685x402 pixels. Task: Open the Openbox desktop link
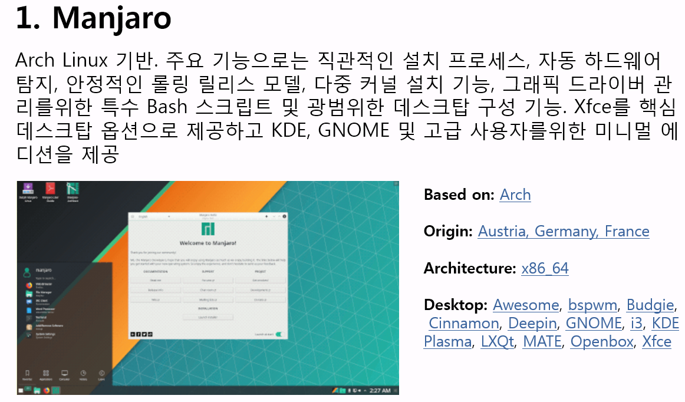602,342
